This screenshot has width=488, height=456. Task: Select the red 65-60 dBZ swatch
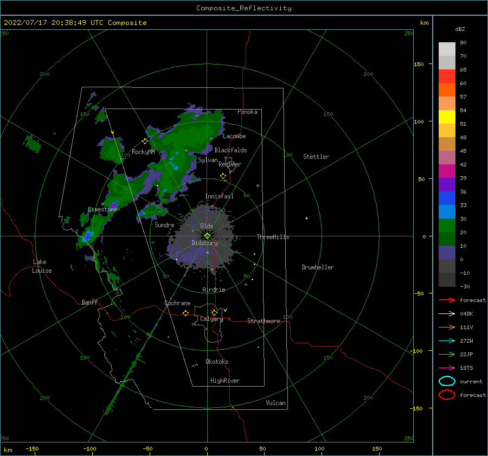pyautogui.click(x=447, y=76)
